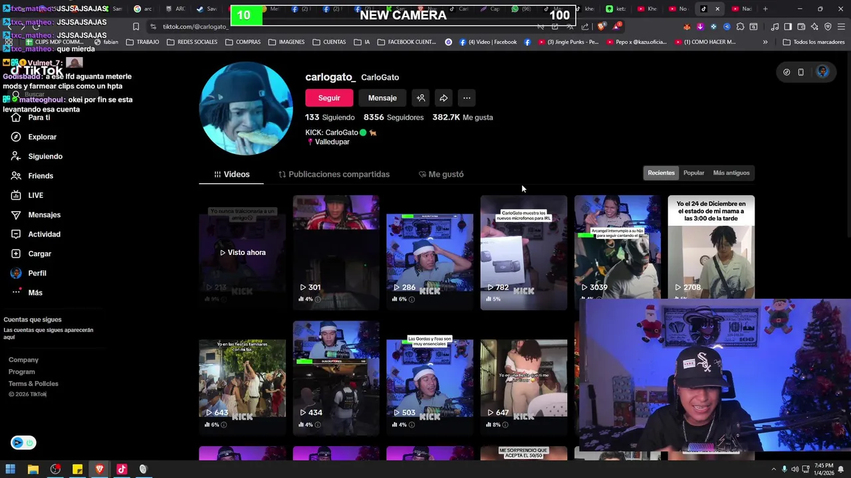Open 133 Siguiendo list
Screen dimensions: 851x478
tap(330, 118)
